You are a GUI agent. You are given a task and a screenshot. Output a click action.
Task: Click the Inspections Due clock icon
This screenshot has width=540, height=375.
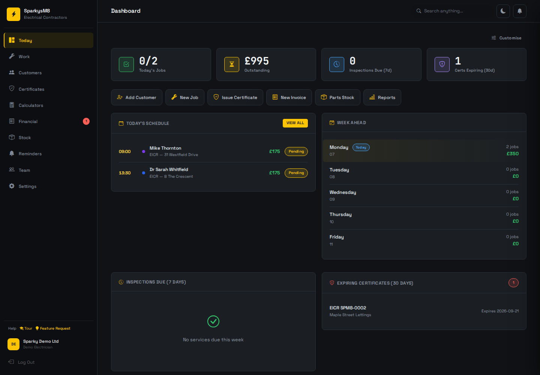coord(337,64)
